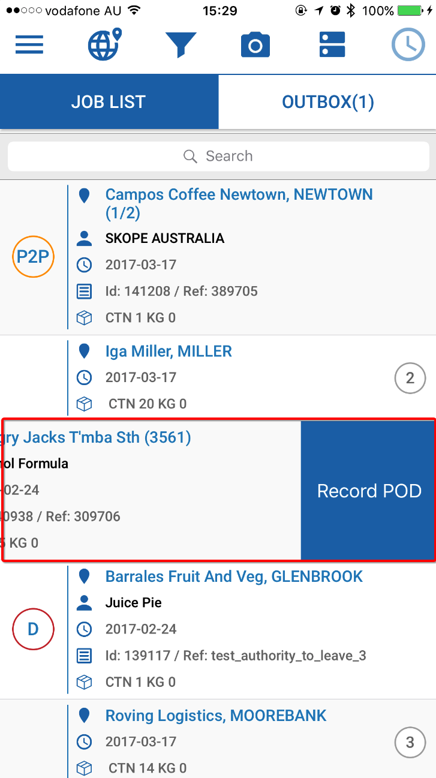This screenshot has height=778, width=436.
Task: Open the camera icon
Action: point(255,46)
